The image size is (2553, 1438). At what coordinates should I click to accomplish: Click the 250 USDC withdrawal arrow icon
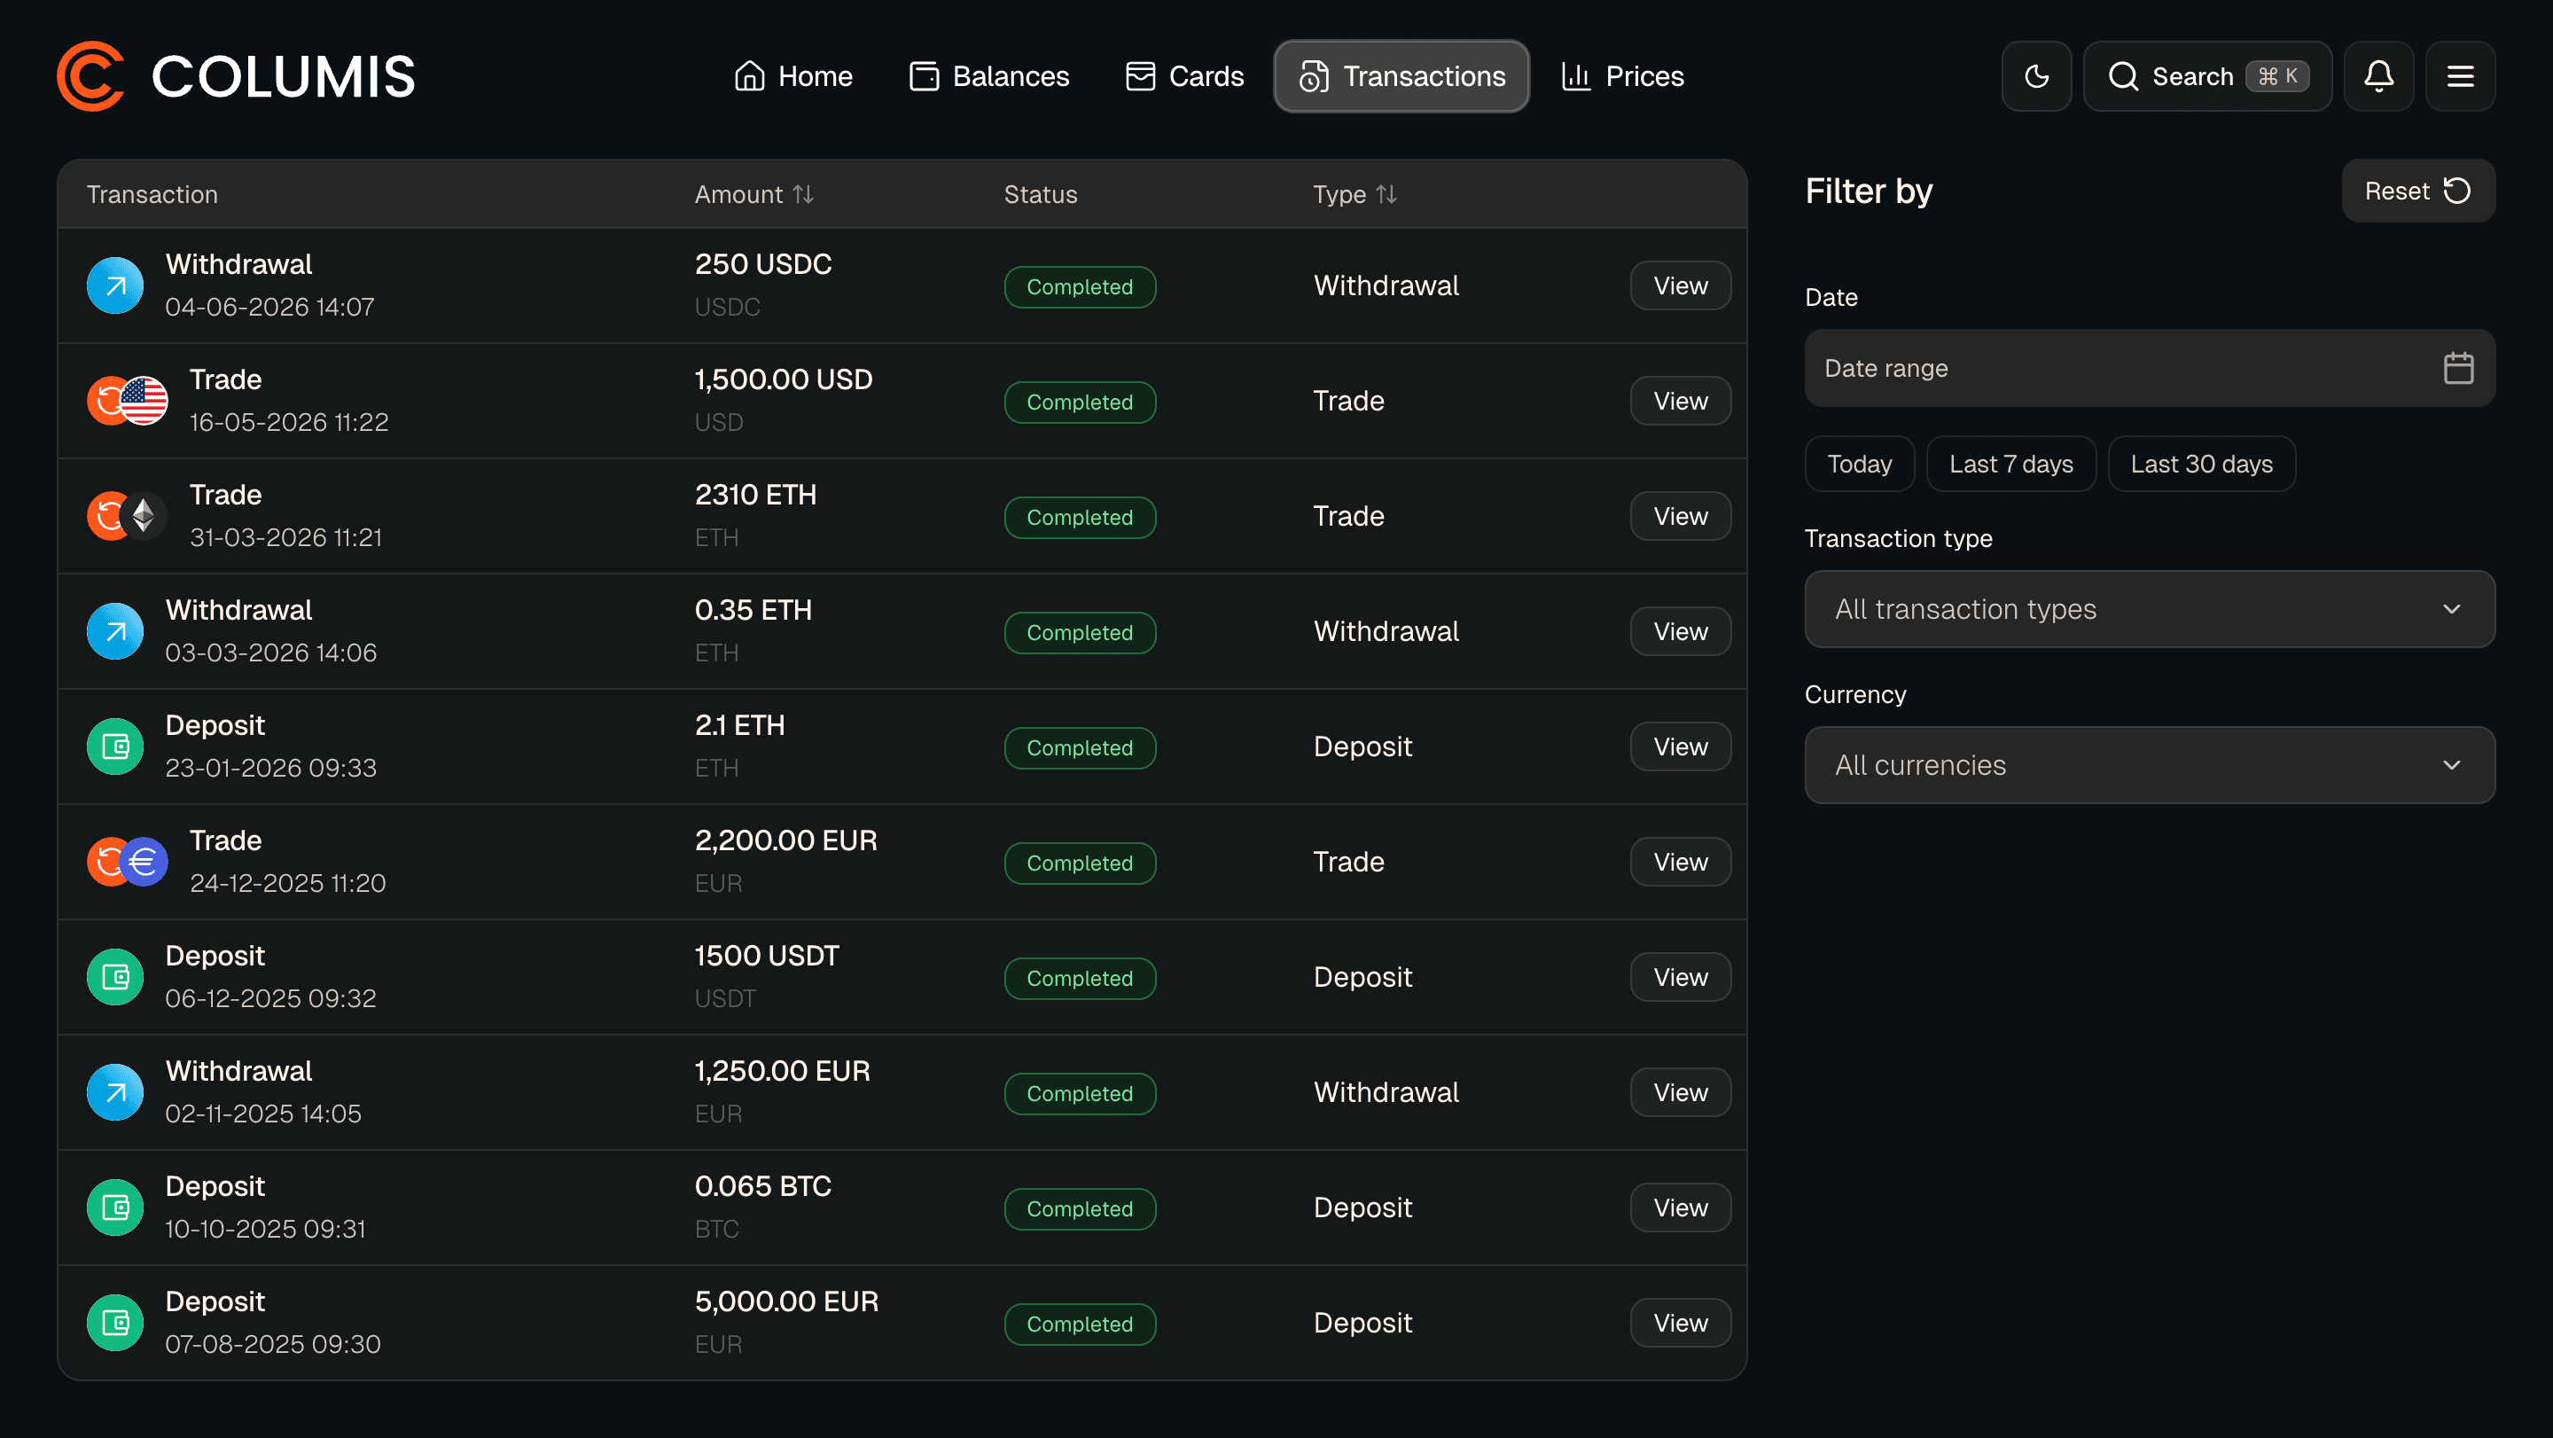tap(115, 285)
